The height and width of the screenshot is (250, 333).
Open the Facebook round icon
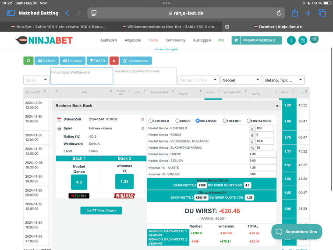(291, 40)
